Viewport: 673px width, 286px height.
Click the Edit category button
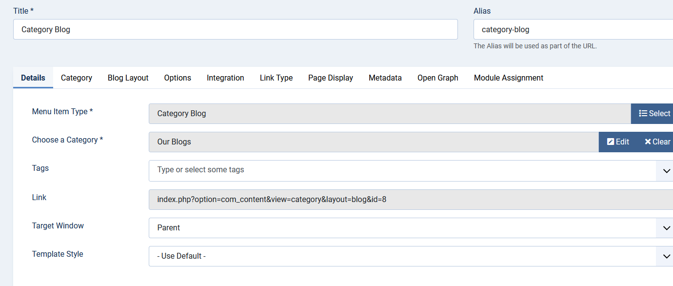point(618,142)
